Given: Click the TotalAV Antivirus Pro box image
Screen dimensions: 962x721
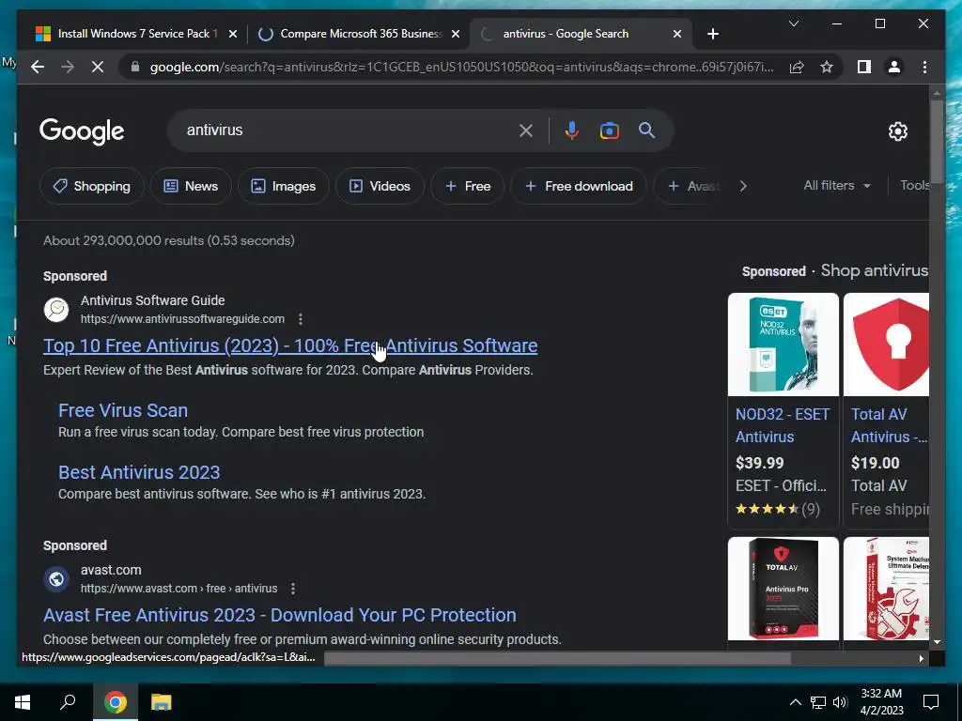Looking at the screenshot, I should click(x=783, y=589).
